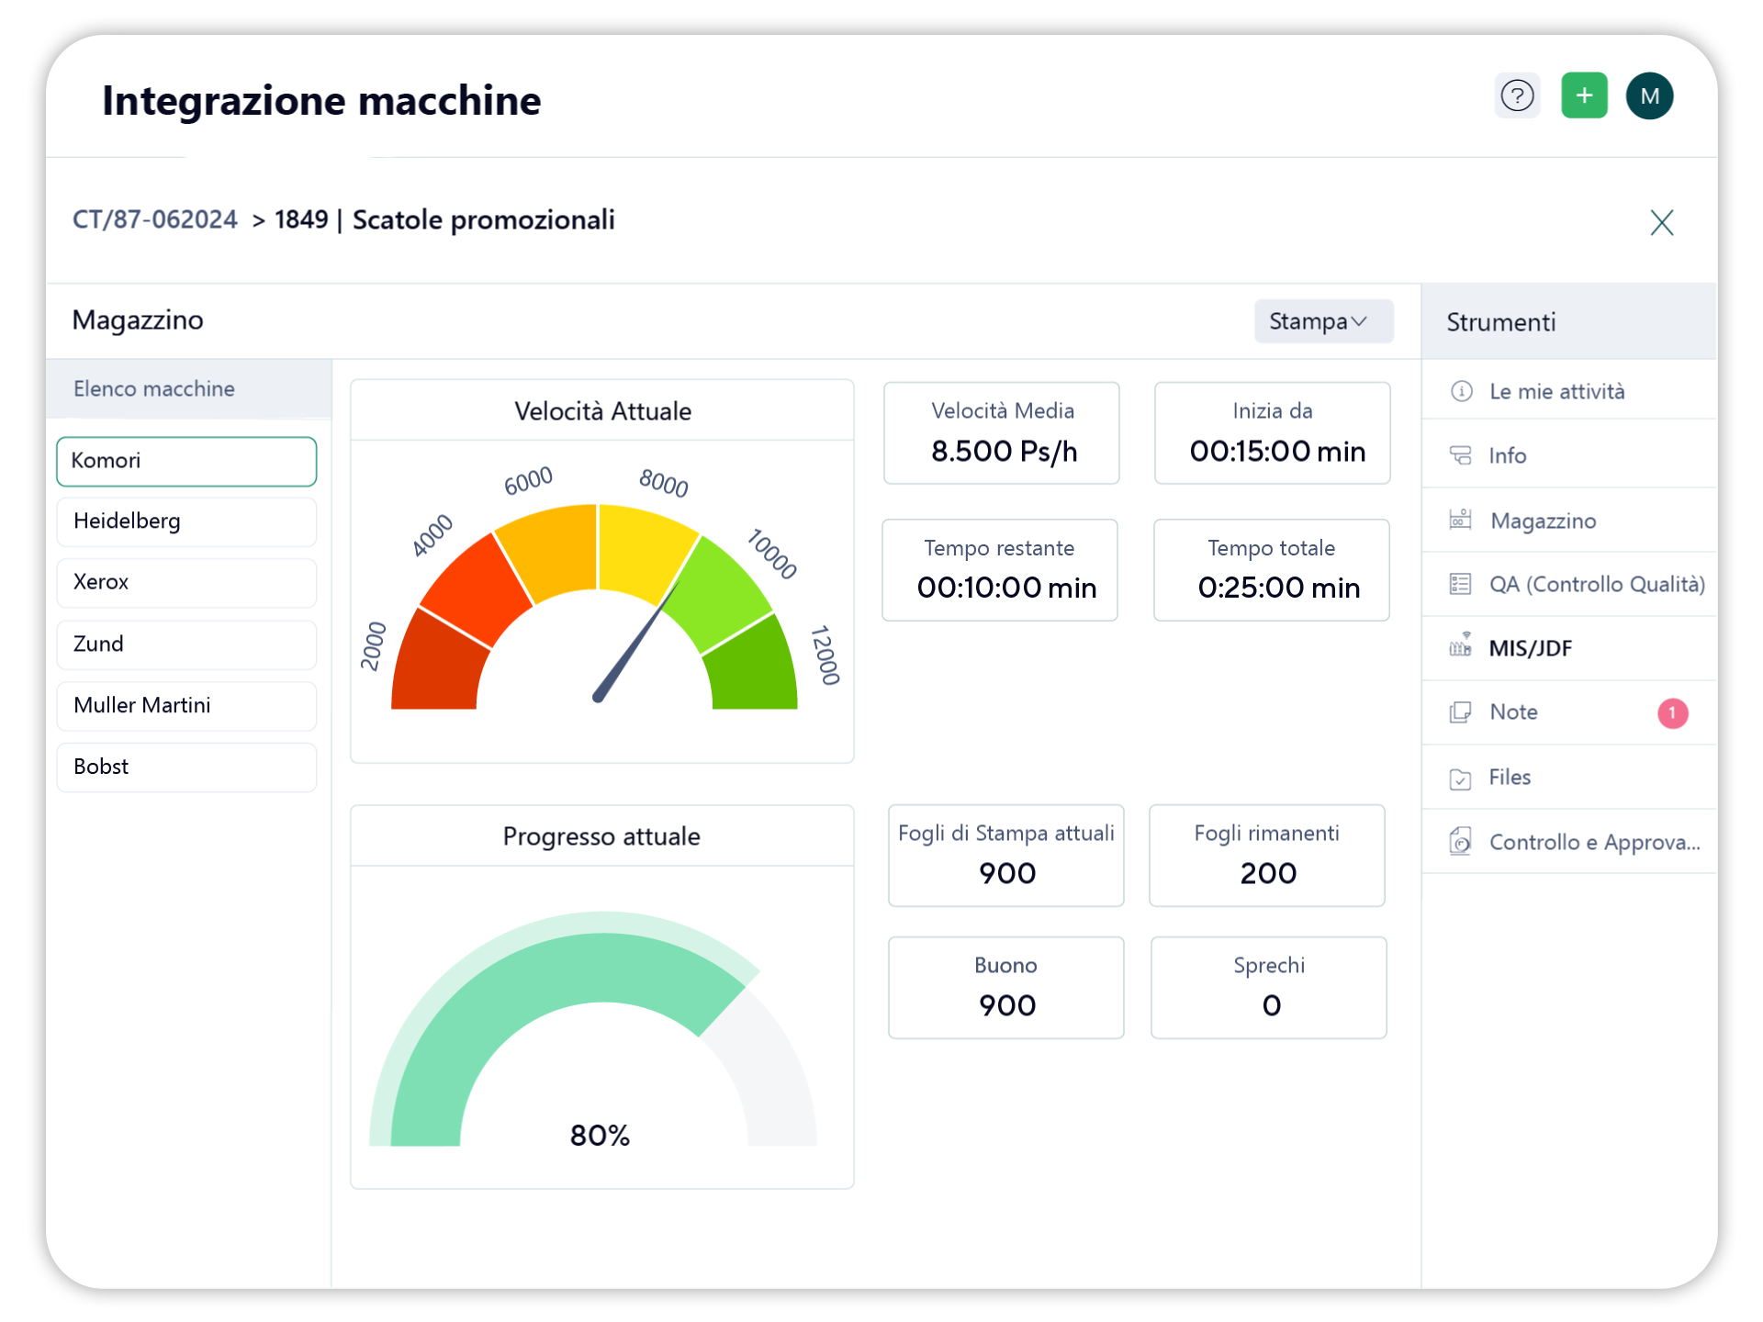This screenshot has width=1763, height=1322.
Task: Click the QA Controllo Qualità icon
Action: click(1460, 584)
